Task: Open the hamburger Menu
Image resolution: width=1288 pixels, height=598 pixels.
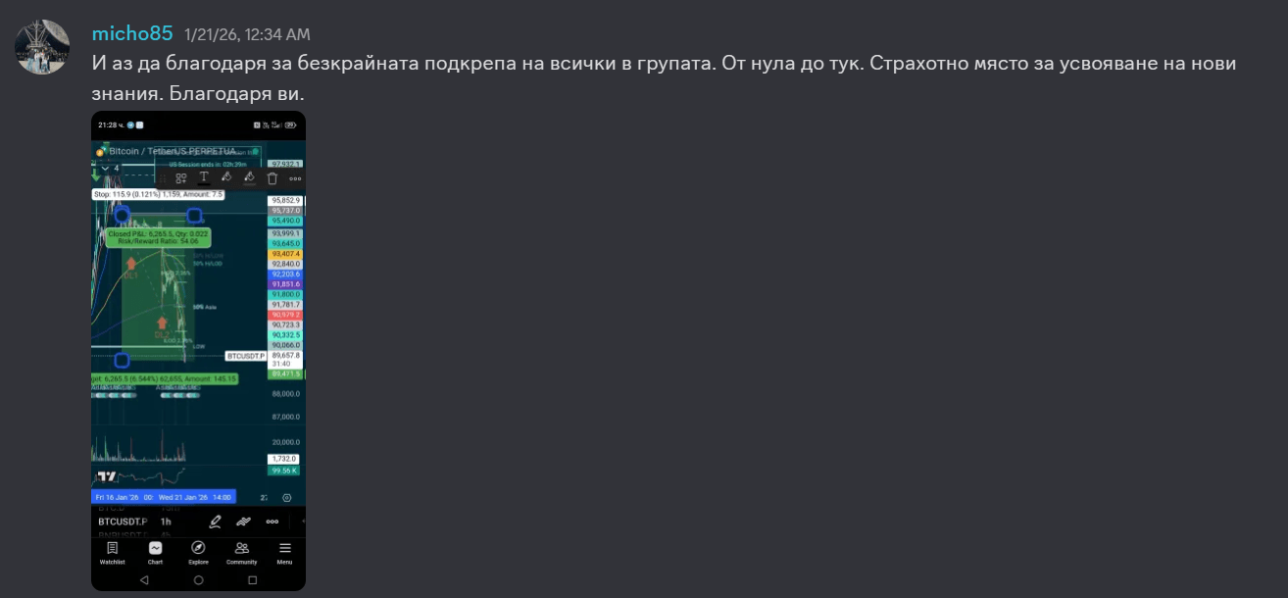Action: click(x=284, y=553)
